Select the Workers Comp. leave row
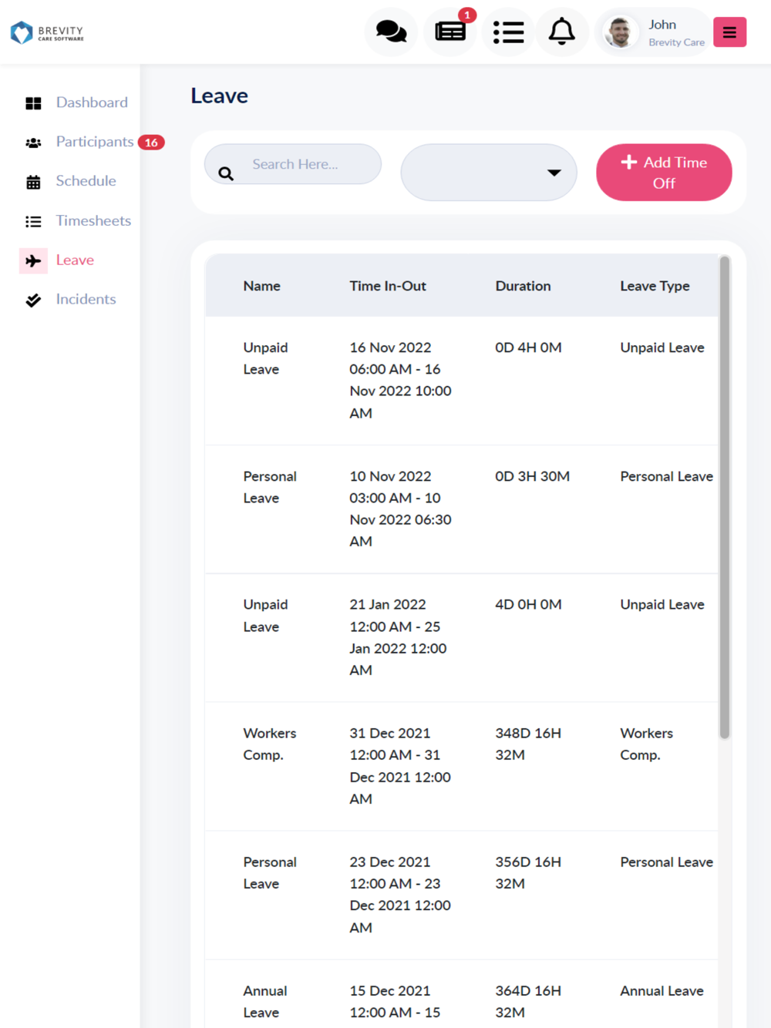Viewport: 771px width, 1028px height. click(461, 766)
